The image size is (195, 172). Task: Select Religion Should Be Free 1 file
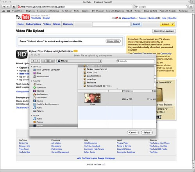click(99, 86)
